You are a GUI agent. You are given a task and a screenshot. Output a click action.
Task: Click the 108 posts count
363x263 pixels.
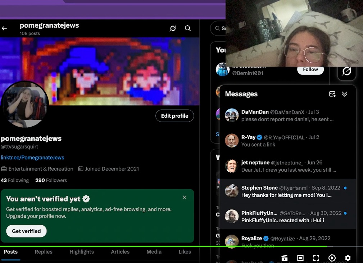click(x=30, y=33)
